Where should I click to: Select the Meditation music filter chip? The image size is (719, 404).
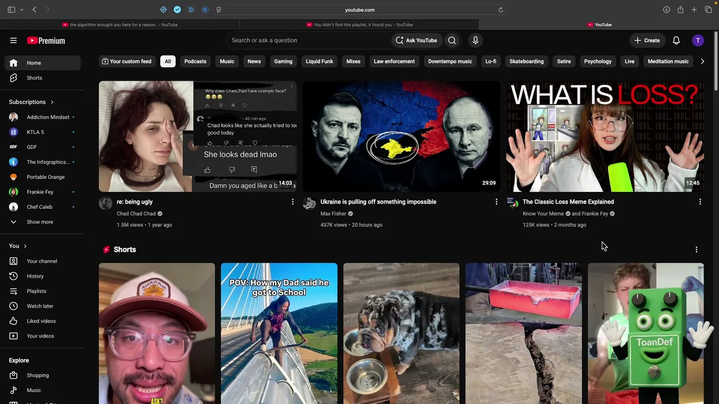[x=668, y=61]
